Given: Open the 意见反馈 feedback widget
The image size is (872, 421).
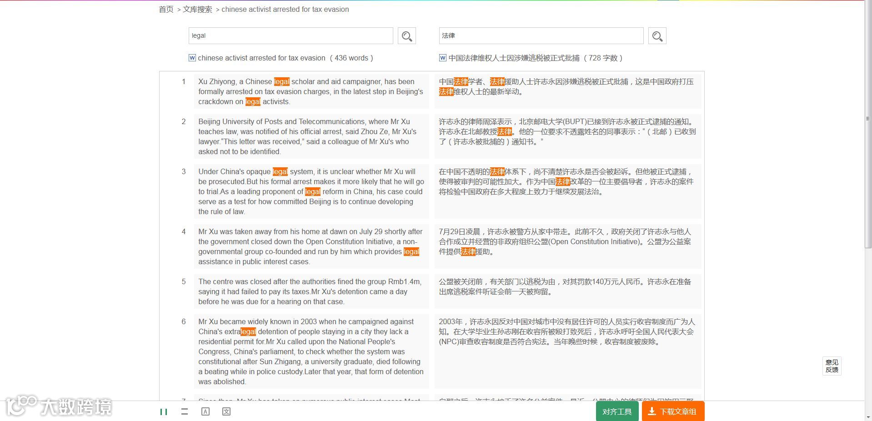Looking at the screenshot, I should tap(832, 366).
